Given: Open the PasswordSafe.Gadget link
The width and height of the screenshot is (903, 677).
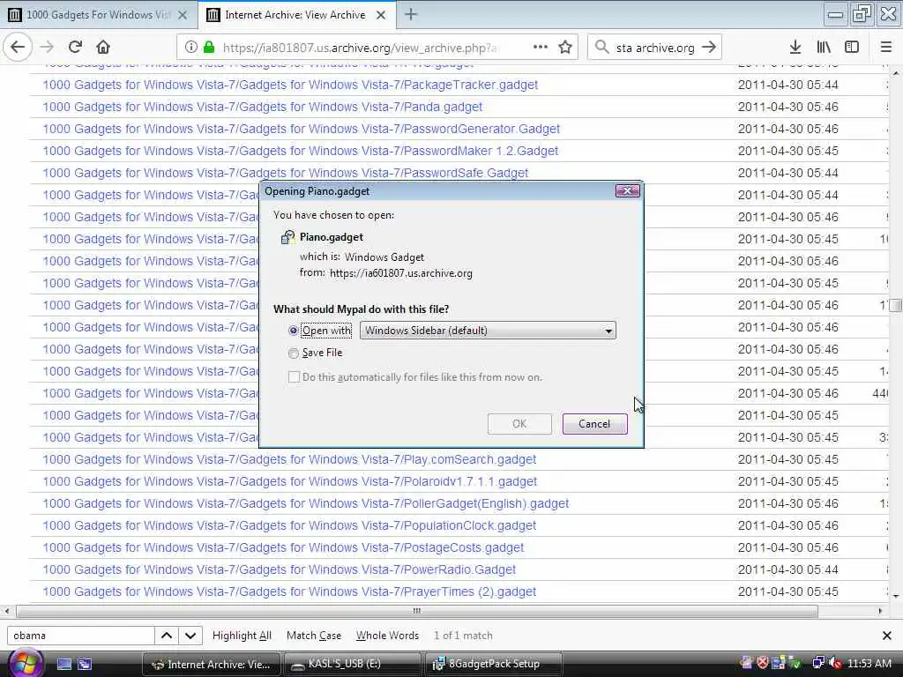Looking at the screenshot, I should coord(286,173).
